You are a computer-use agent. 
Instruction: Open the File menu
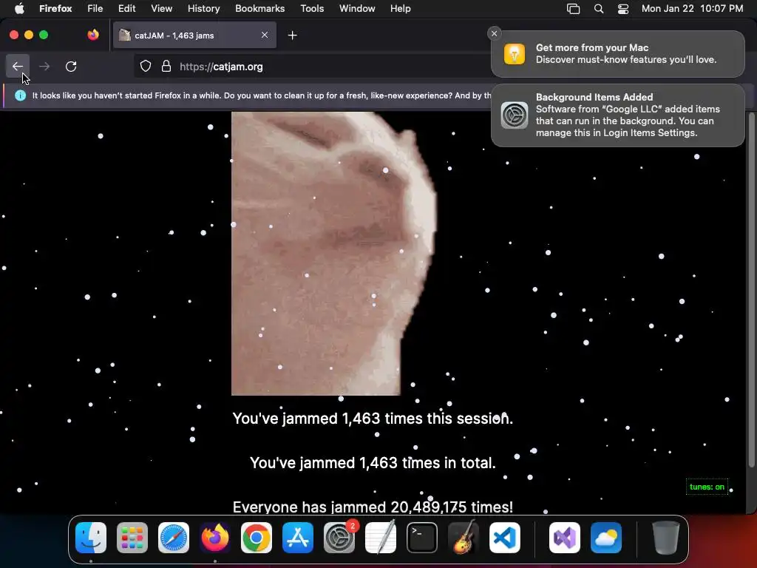click(95, 8)
